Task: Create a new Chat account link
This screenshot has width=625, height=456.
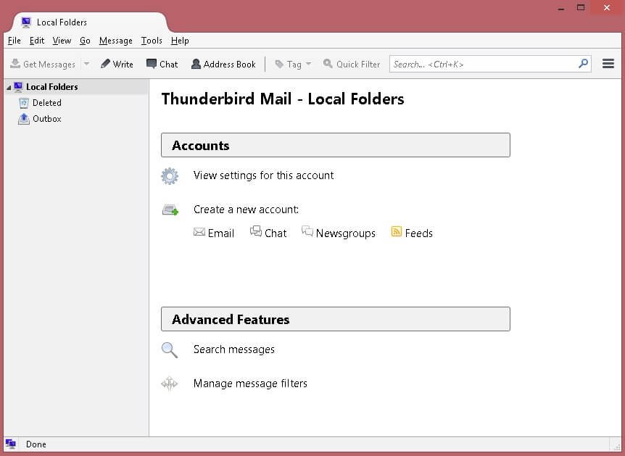Action: tap(276, 233)
